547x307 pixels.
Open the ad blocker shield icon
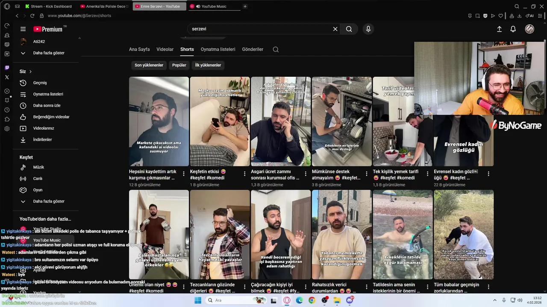[x=485, y=16]
